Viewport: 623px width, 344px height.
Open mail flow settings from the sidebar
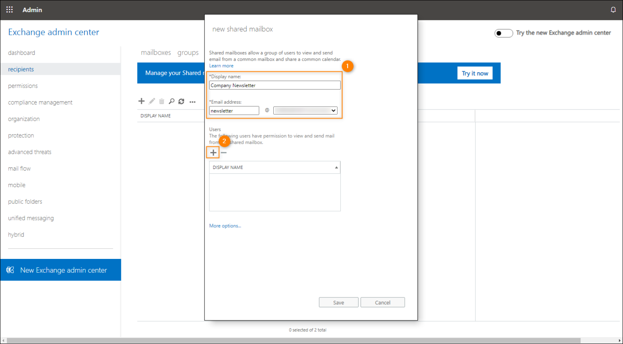(x=19, y=168)
